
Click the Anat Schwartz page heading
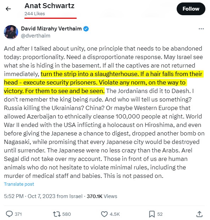[x=49, y=6]
